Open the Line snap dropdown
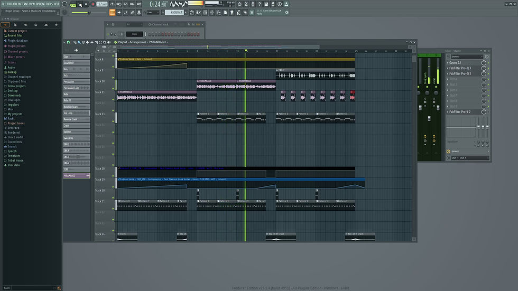 point(153,12)
